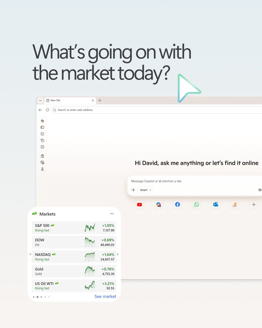Go to next Markets card with right arrow

tap(118, 254)
